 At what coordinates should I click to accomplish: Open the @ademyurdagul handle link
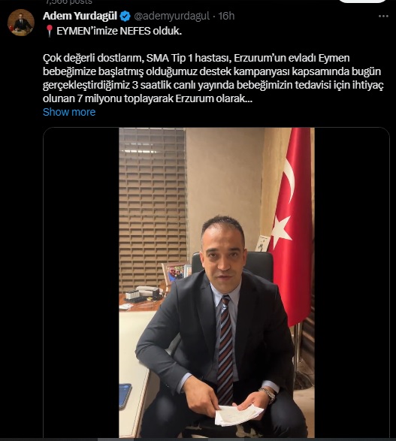(x=171, y=16)
